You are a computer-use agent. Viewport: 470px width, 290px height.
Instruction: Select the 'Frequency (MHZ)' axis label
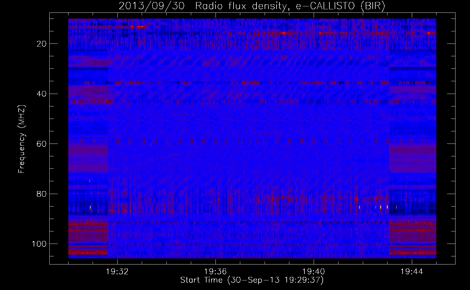click(22, 139)
